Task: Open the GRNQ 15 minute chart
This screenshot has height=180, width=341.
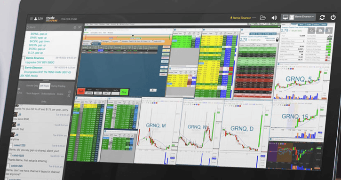Action: [x=298, y=119]
